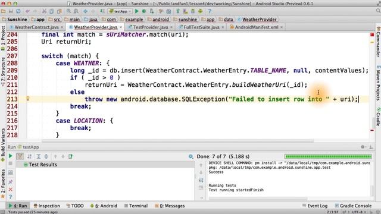The width and height of the screenshot is (381, 214).
Task: Toggle the Project tool window sidebar
Action: click(x=3, y=38)
